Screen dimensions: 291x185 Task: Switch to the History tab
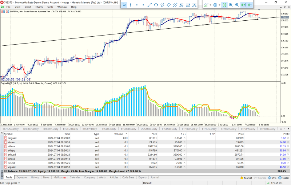pos(35,178)
